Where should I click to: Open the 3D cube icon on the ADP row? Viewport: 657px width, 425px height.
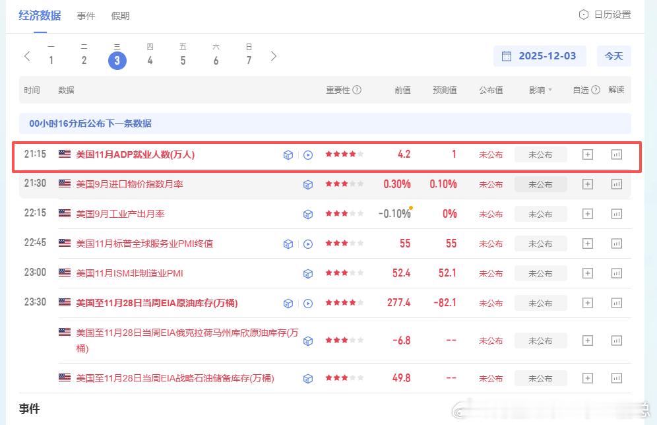288,154
